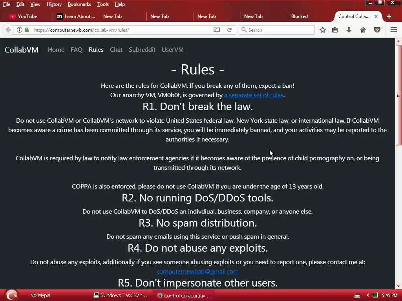Open the Bookmarks menu
The image size is (402, 301).
(x=79, y=4)
